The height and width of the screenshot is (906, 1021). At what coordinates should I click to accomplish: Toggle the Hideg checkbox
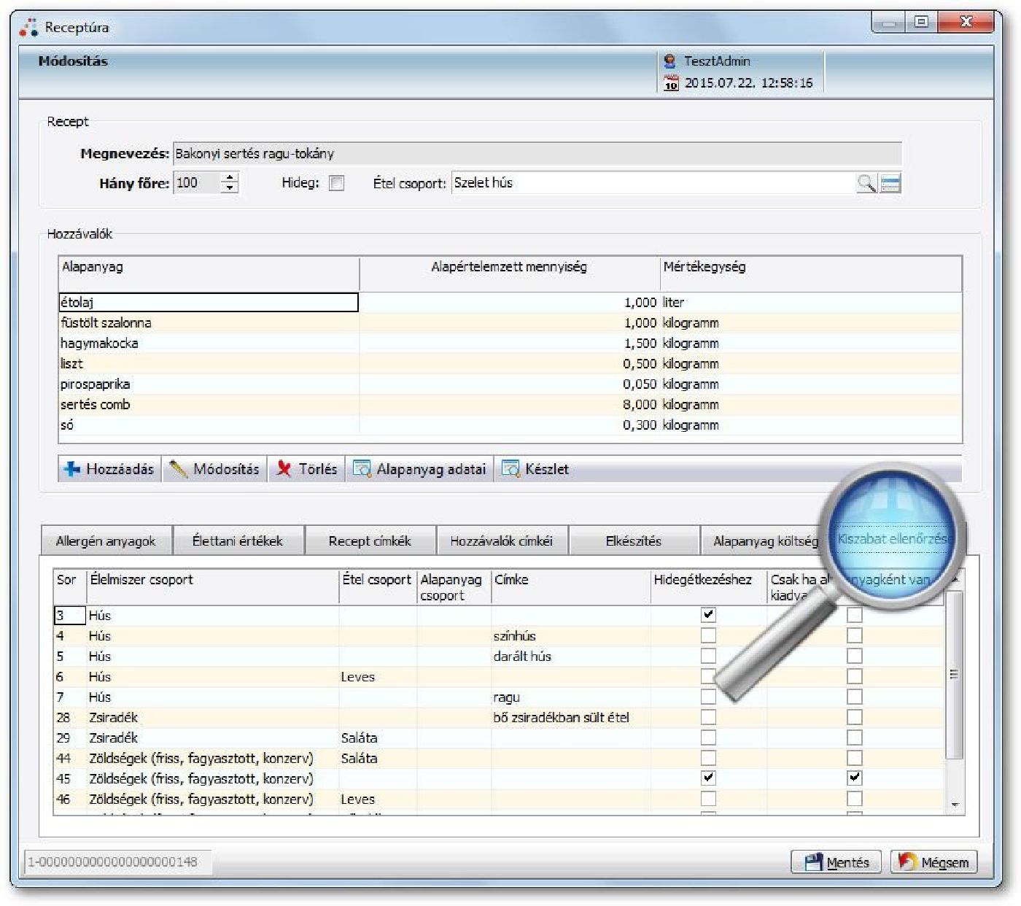(336, 184)
